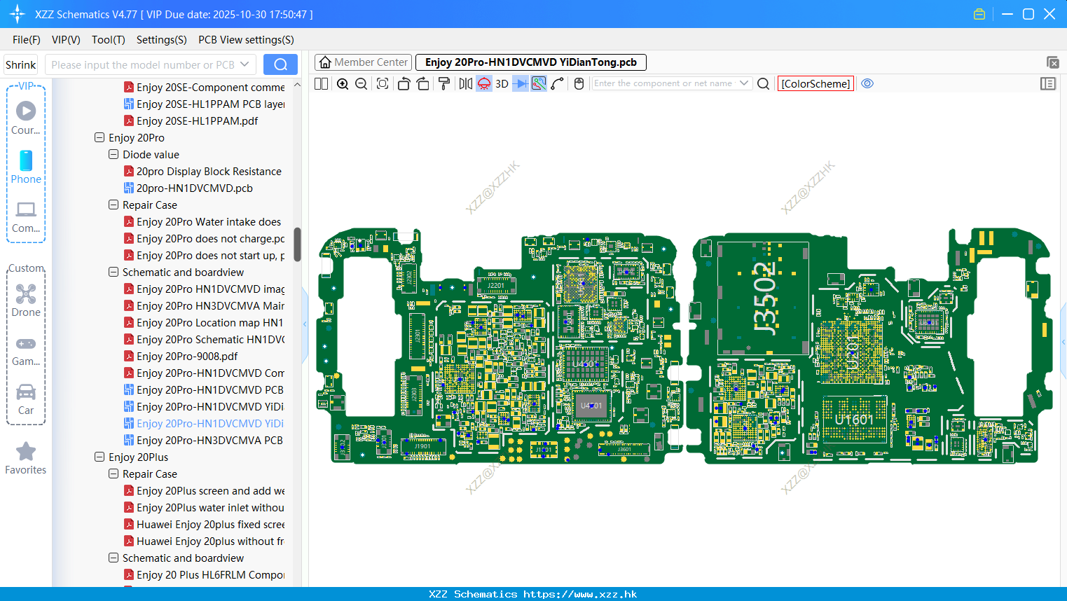Collapse the left panel splitter arrow

(x=305, y=324)
